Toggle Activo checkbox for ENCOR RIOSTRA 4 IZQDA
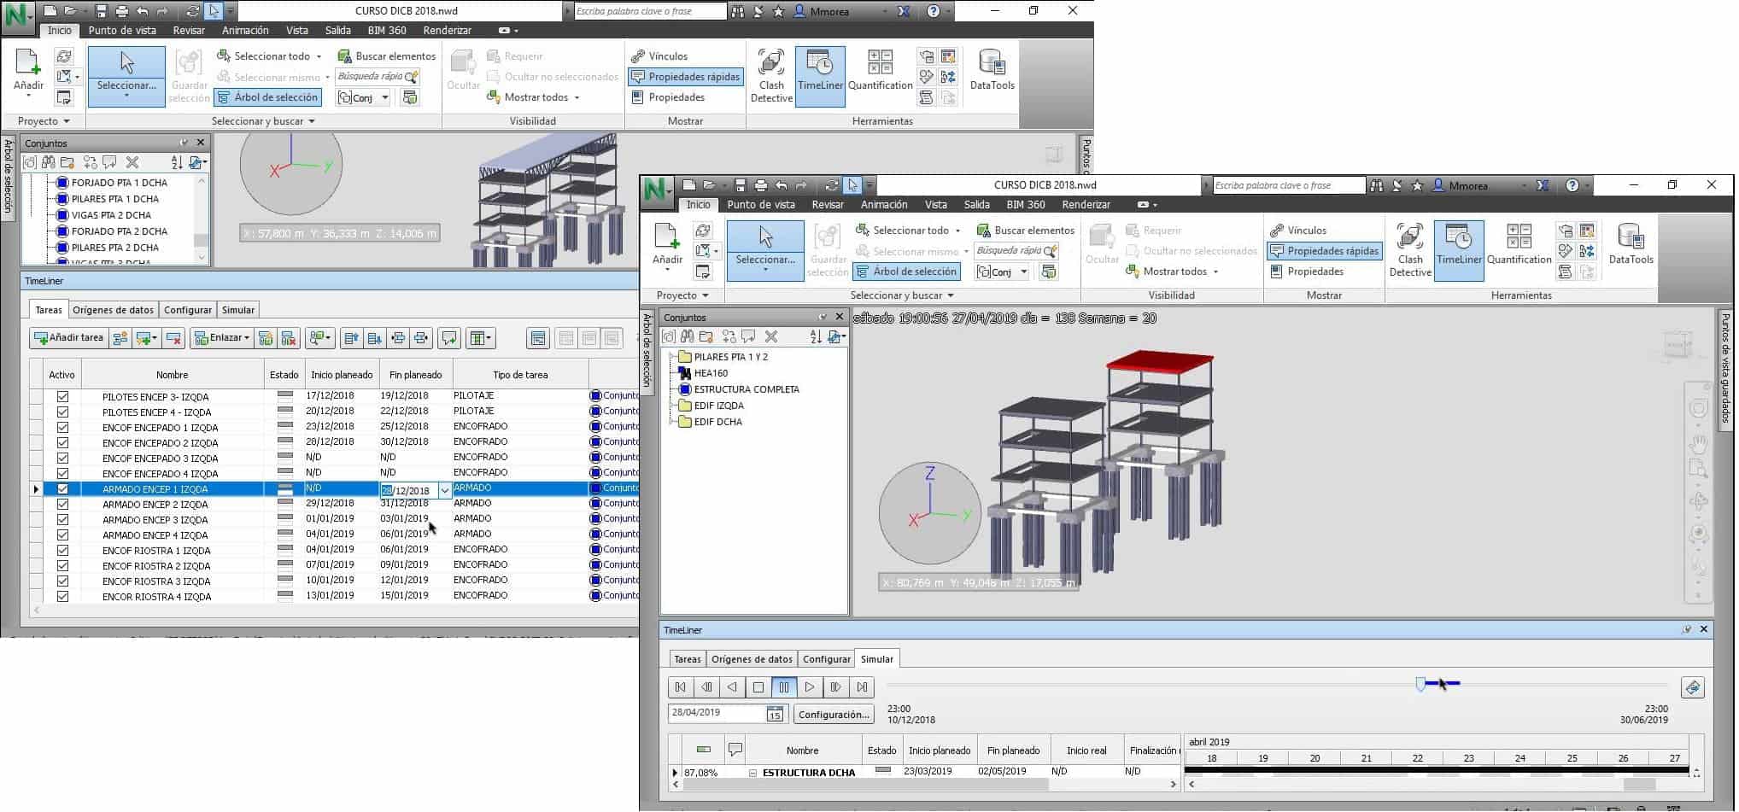 [x=62, y=597]
